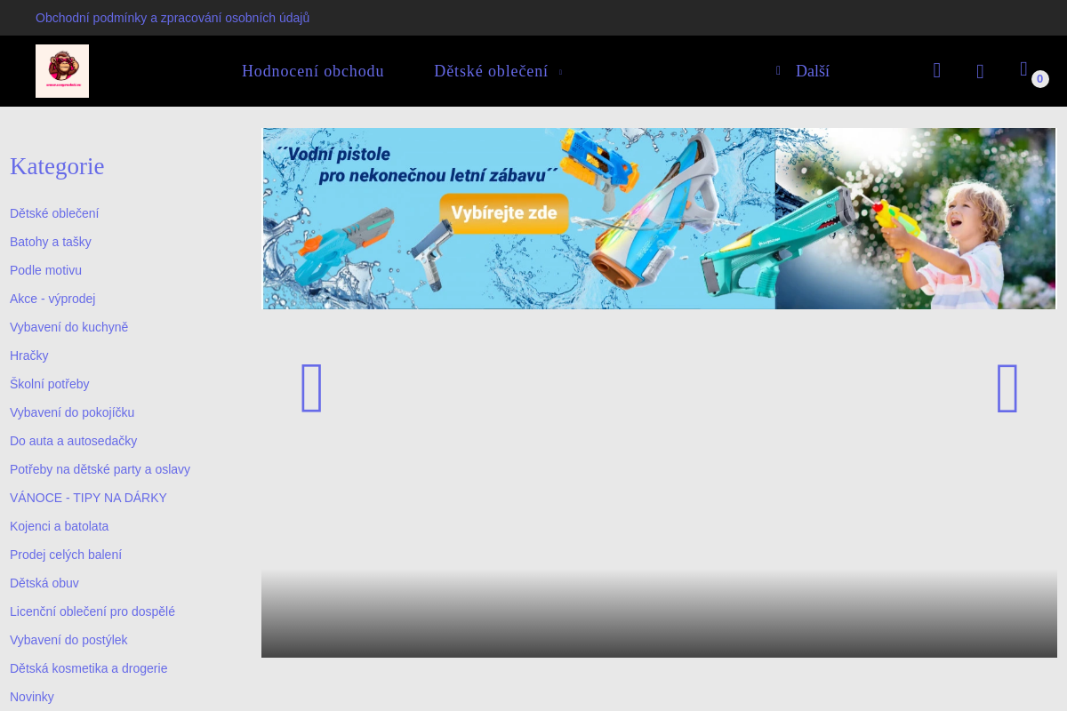Image resolution: width=1067 pixels, height=711 pixels.
Task: Show next carousel slide arrow
Action: coord(1007,388)
